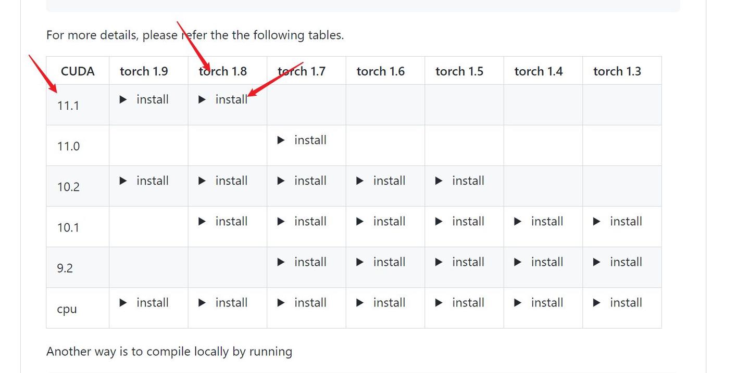
Task: Expand CUDA 9.2 torch 1.3 install
Action: [618, 262]
